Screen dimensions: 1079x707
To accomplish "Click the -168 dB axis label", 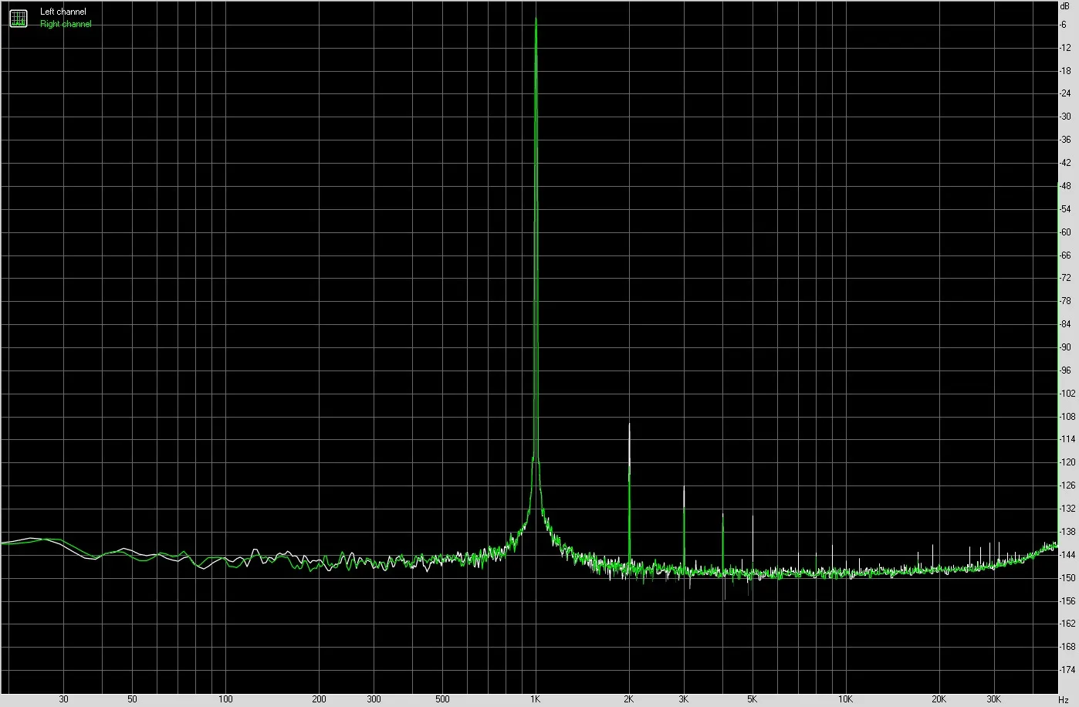I will point(1067,647).
